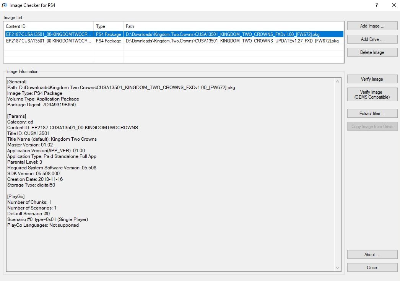
Task: Click the Path line in Image Information
Action: 121,88
